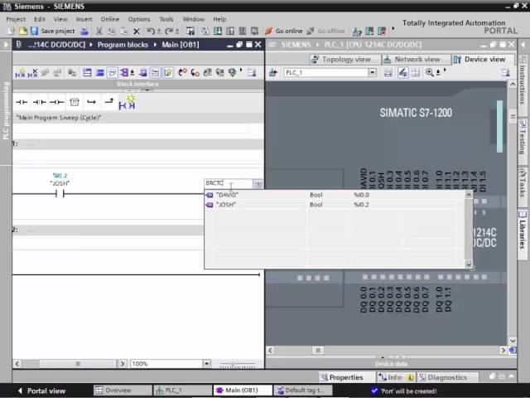Click the BRCTC operand input field
Viewport: 530px width, 398px height.
coord(229,183)
